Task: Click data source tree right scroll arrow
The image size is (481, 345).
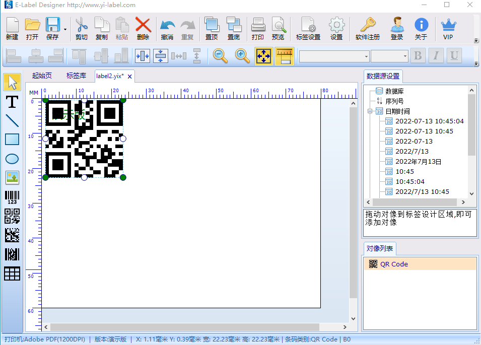Action: pyautogui.click(x=463, y=202)
